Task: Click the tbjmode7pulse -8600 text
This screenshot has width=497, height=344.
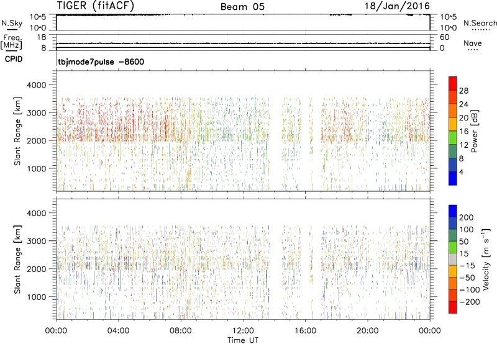Action: [x=101, y=61]
